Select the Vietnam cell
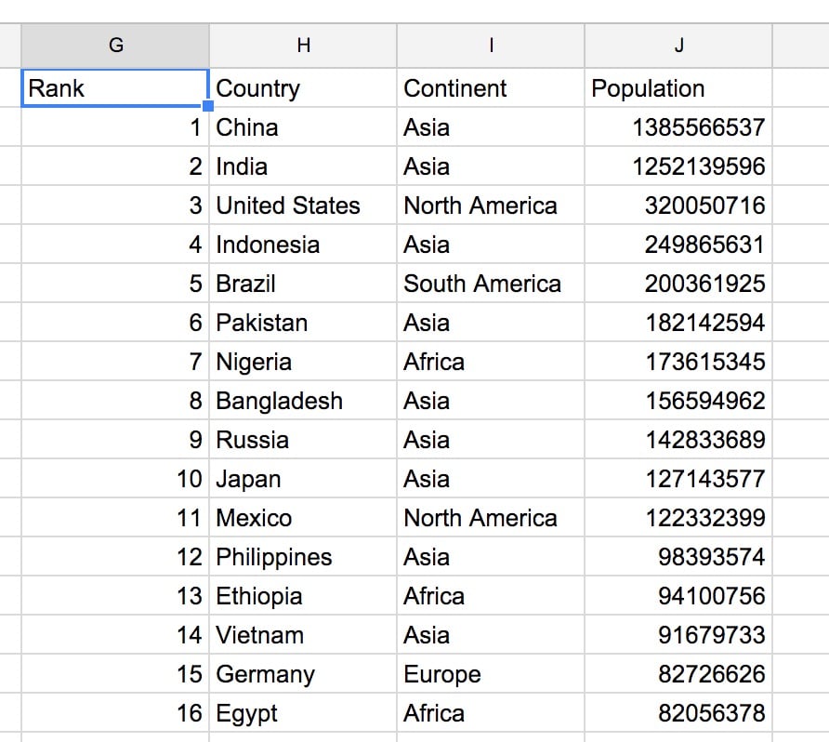Viewport: 829px width, 742px height. 303,635
